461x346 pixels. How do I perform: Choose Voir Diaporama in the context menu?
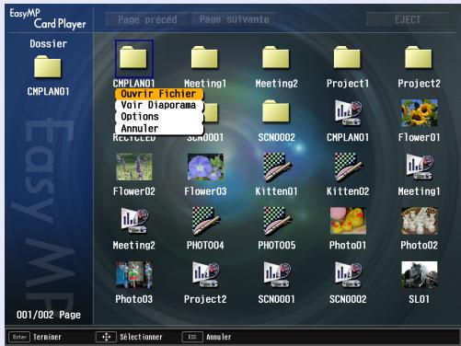pyautogui.click(x=159, y=105)
